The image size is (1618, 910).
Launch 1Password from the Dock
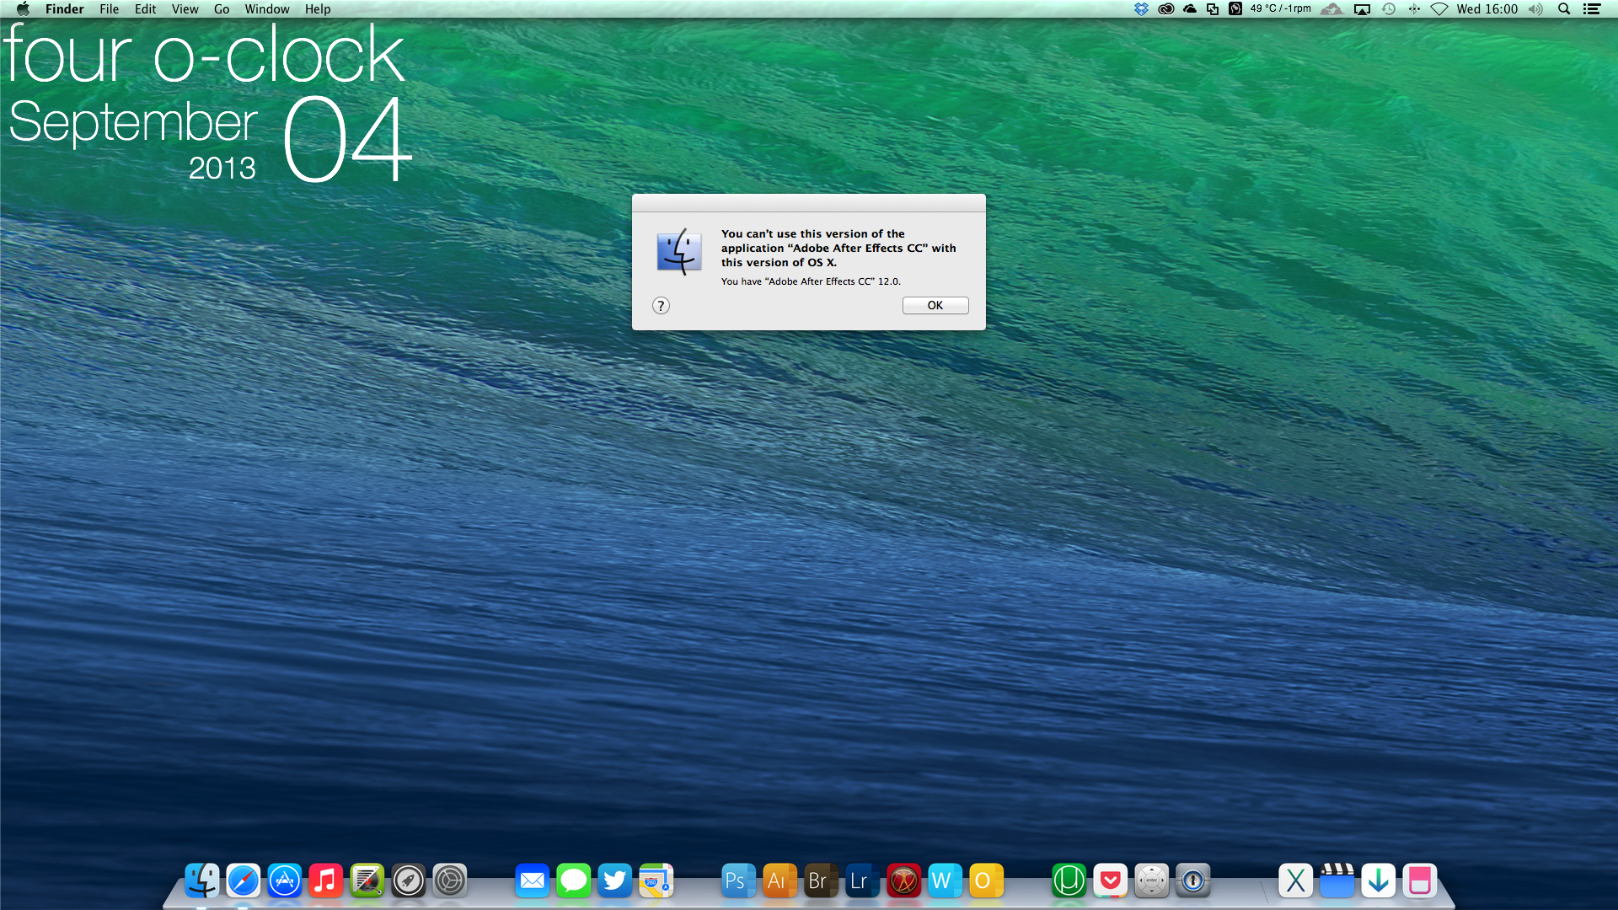tap(1193, 881)
